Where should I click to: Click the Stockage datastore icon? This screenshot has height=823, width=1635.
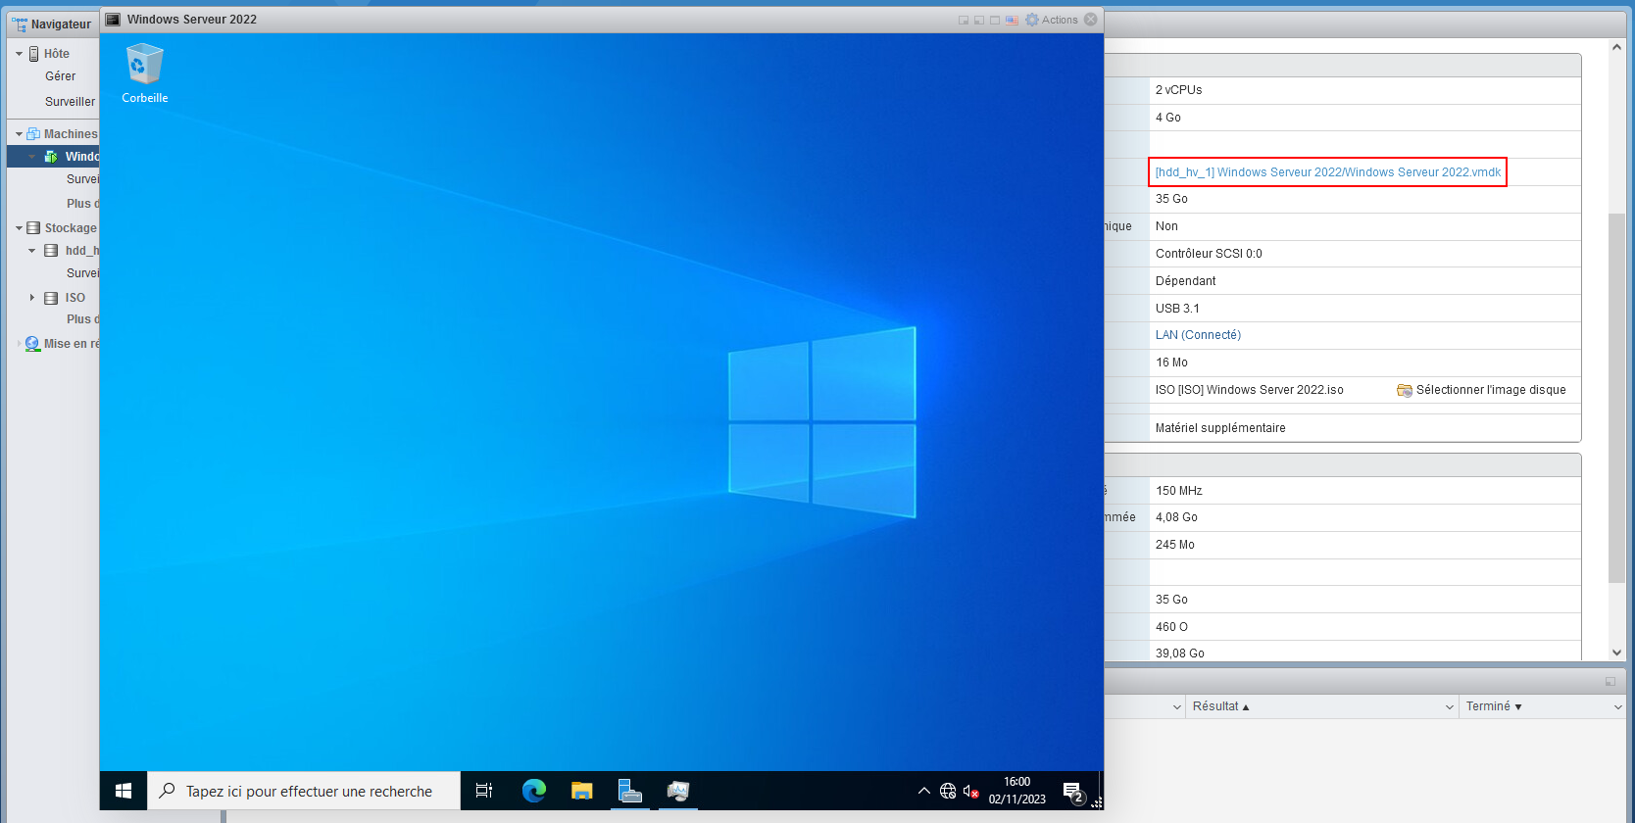(x=33, y=228)
